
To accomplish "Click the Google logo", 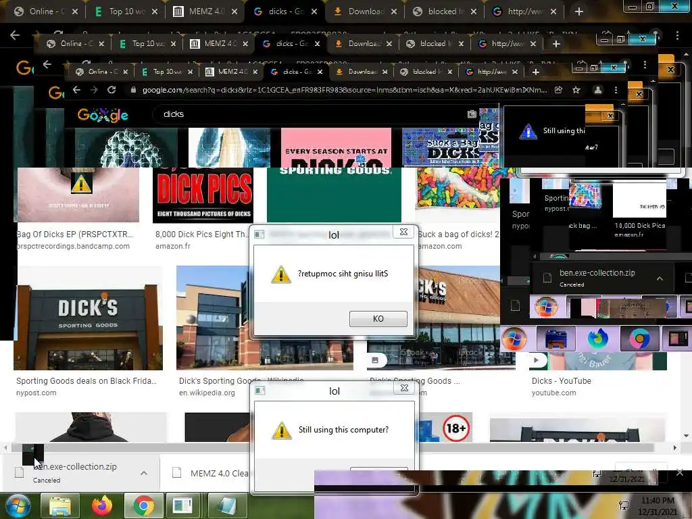I will click(103, 115).
